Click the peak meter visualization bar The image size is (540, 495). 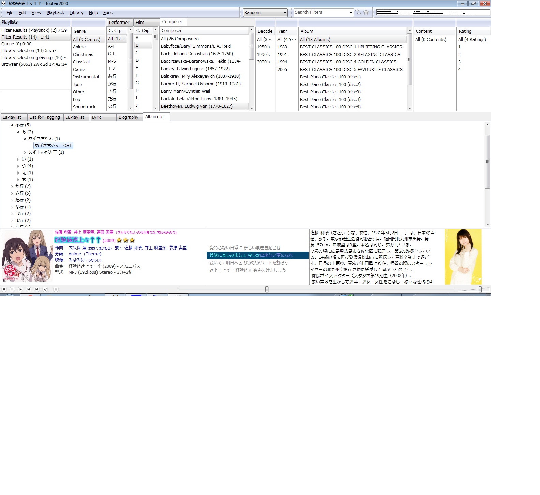tap(433, 13)
